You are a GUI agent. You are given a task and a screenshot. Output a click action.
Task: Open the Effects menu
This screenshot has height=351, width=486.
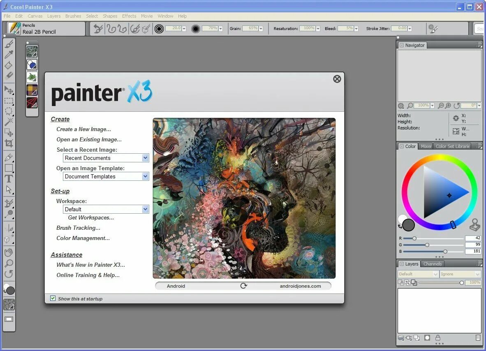tap(129, 16)
